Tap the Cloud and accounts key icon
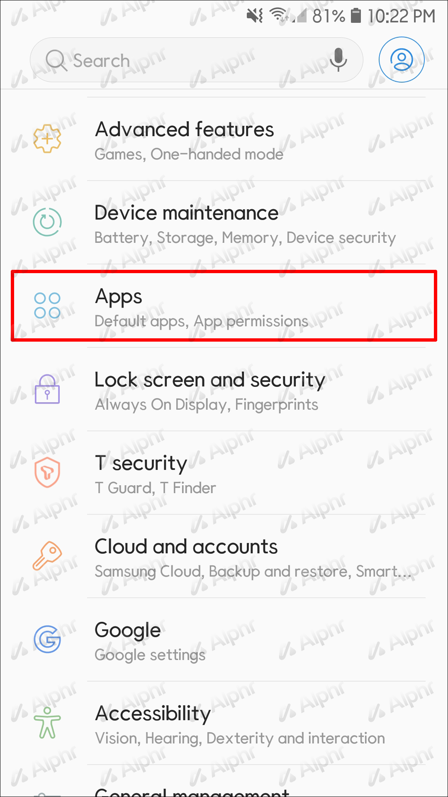 pyautogui.click(x=47, y=556)
